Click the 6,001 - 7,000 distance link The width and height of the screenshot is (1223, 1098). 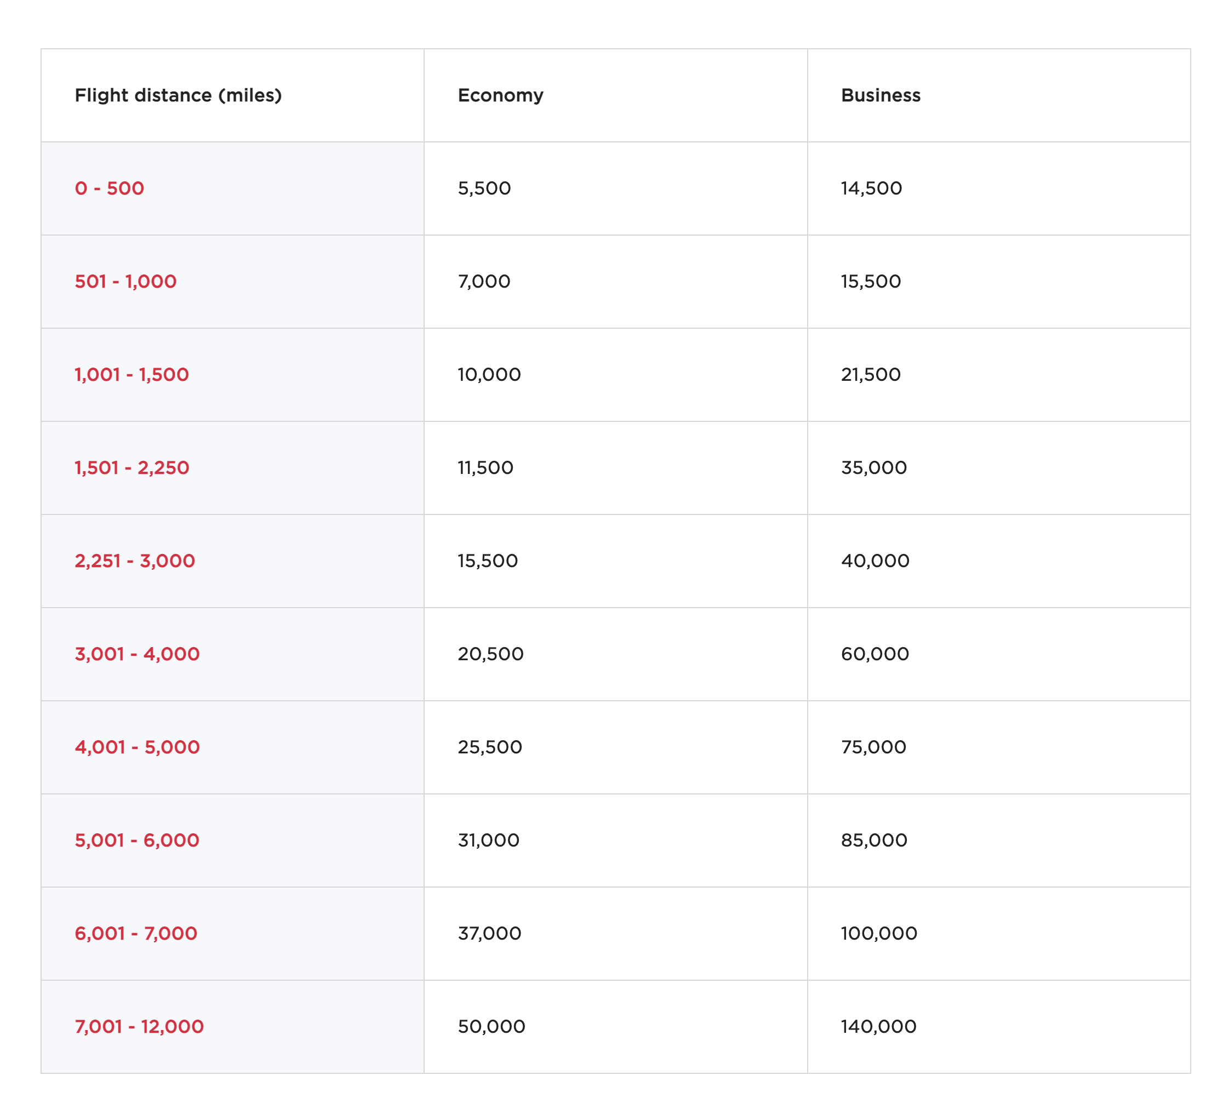(x=136, y=933)
